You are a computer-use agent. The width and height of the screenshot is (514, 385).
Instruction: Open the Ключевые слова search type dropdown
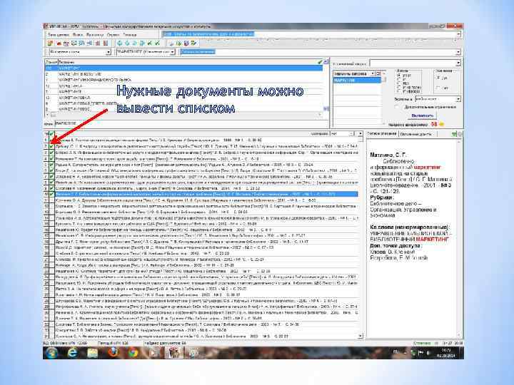[x=109, y=52]
